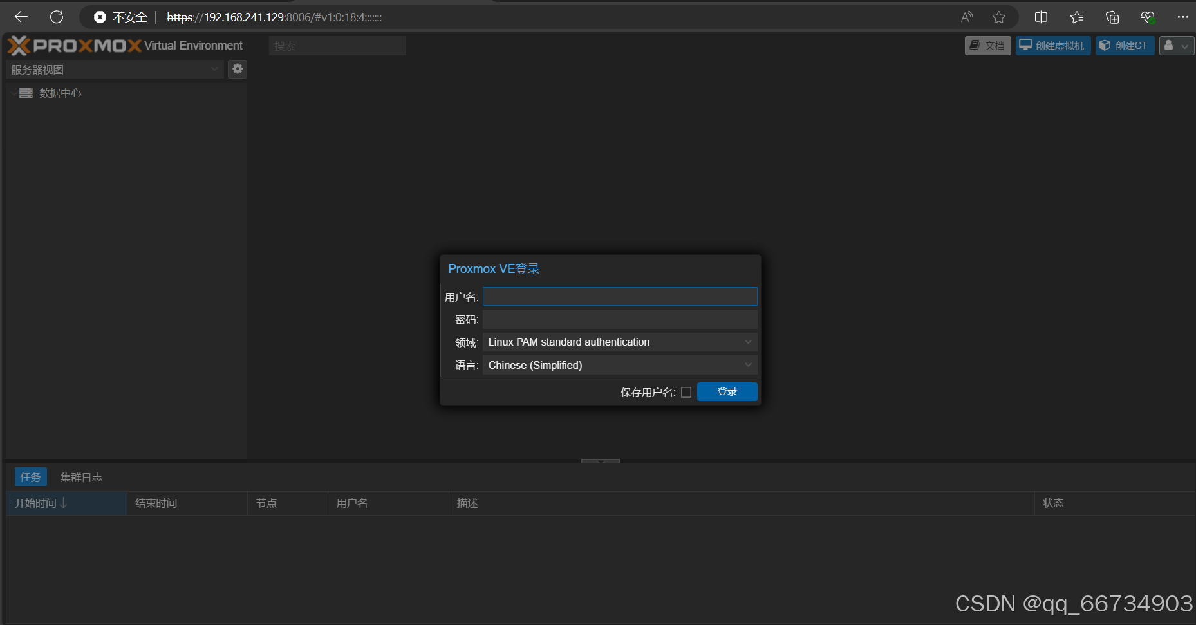Open favorites list icon
The image size is (1196, 625).
click(1077, 17)
